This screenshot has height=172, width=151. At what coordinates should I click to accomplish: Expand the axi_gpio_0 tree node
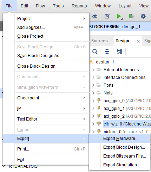pyautogui.click(x=93, y=101)
